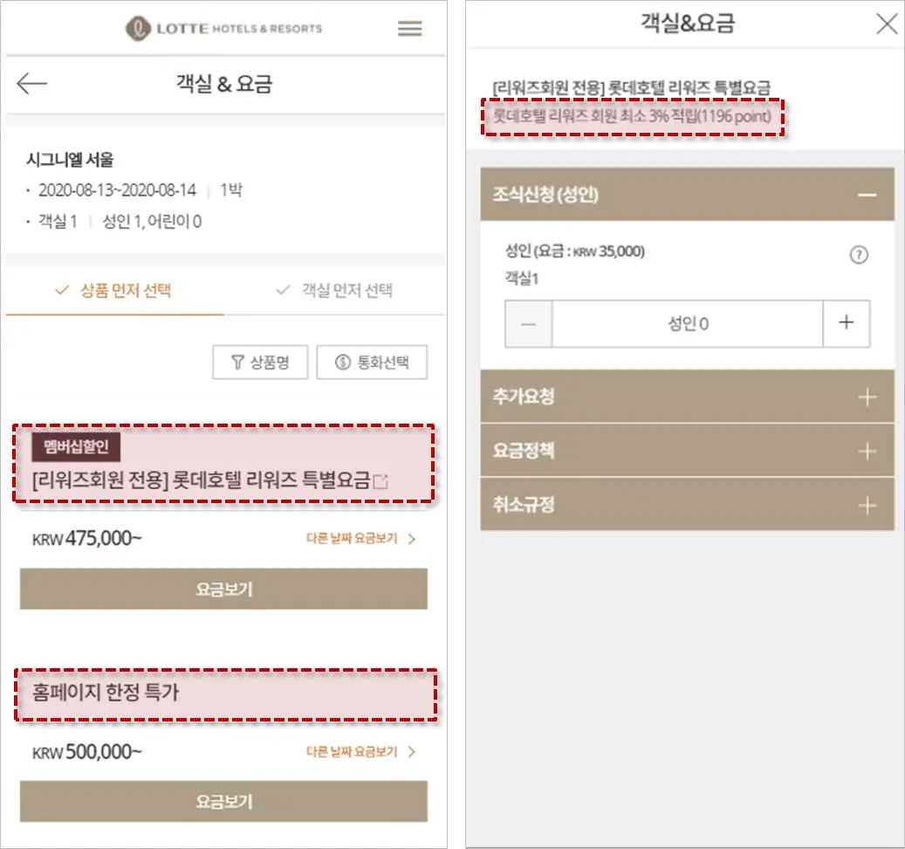Open the 통화선택 currency button
Screen dimensions: 905x849
pos(373,362)
